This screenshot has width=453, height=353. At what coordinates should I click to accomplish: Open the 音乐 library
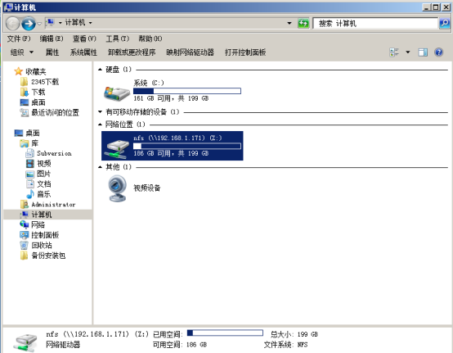(x=38, y=194)
